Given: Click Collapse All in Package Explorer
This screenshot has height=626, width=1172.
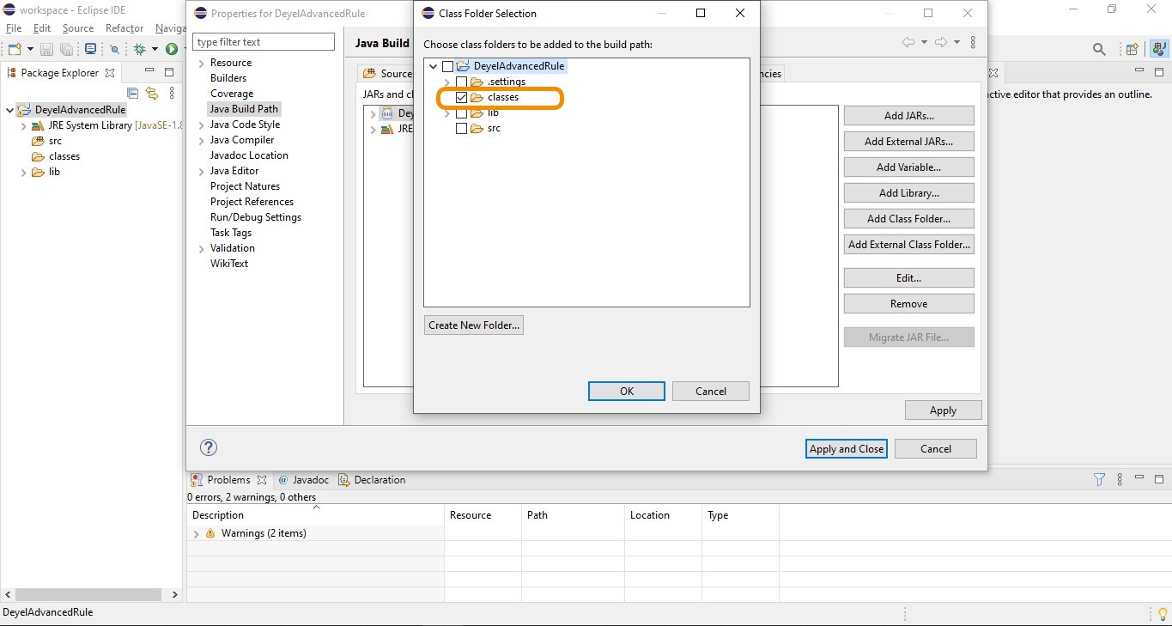Looking at the screenshot, I should point(133,93).
